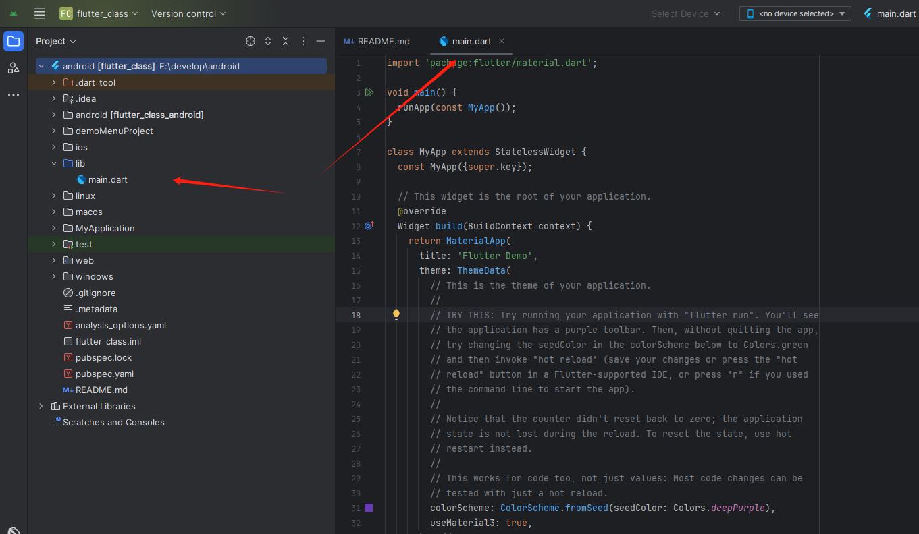
Task: Open the Project tool window icon
Action: (14, 41)
